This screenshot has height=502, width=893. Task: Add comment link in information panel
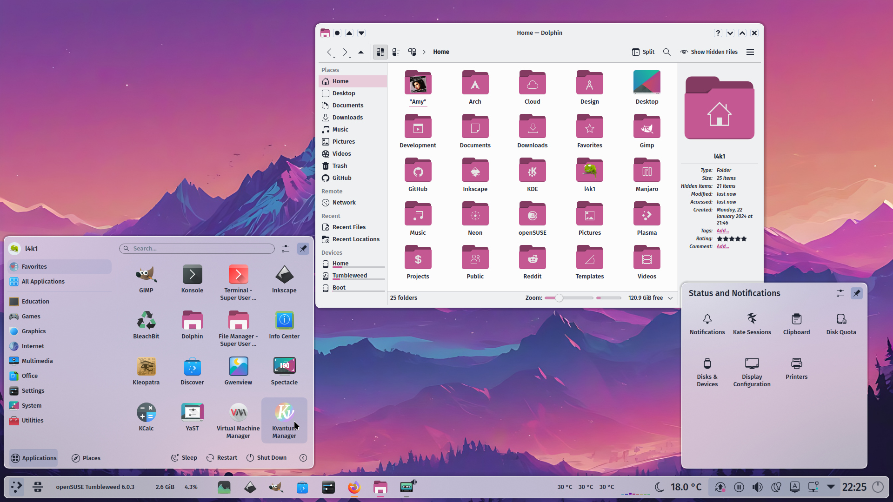(723, 247)
